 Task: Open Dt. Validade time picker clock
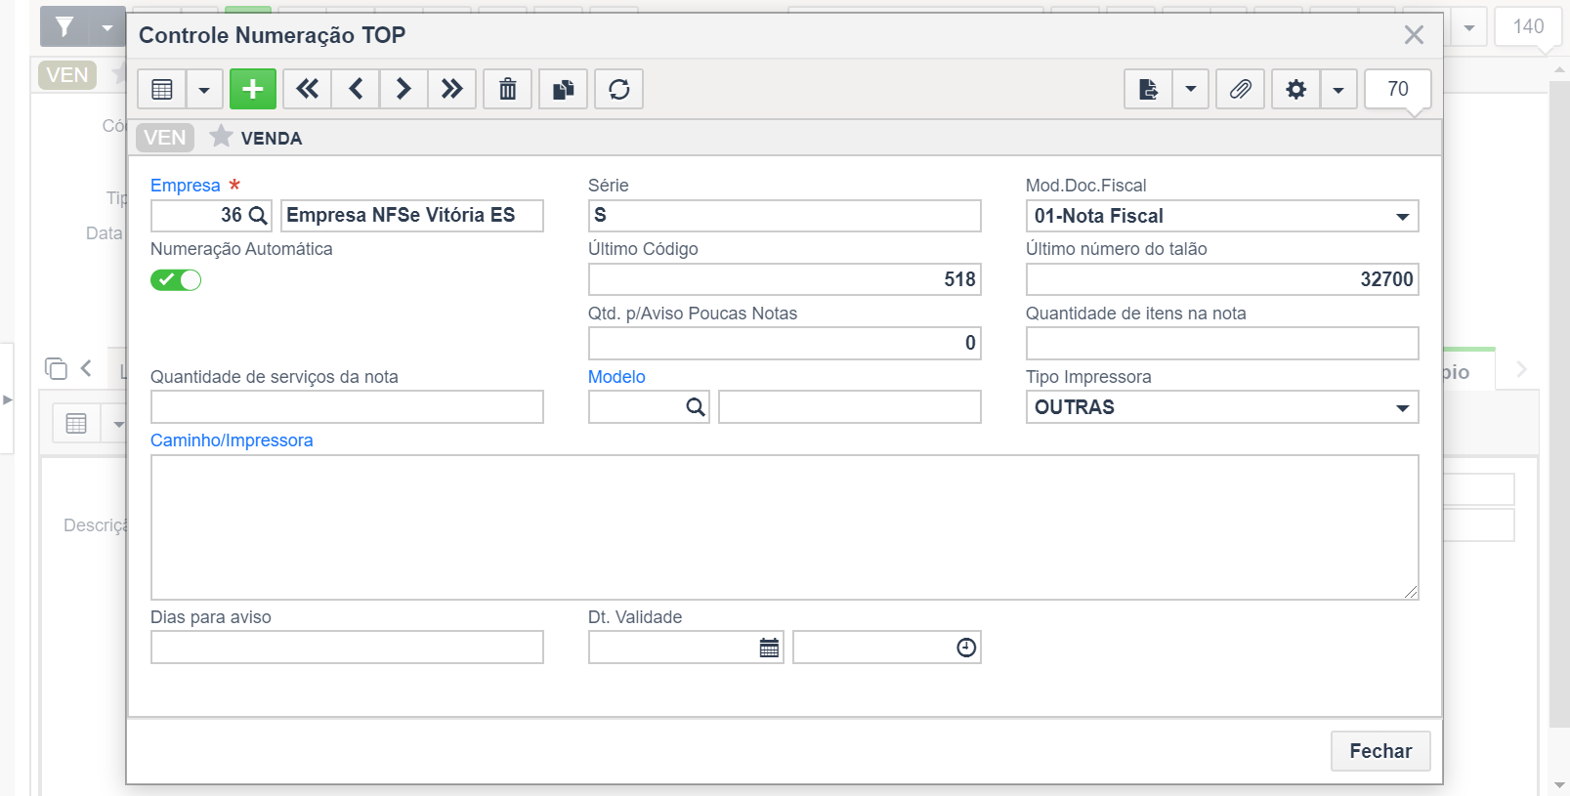click(x=966, y=648)
